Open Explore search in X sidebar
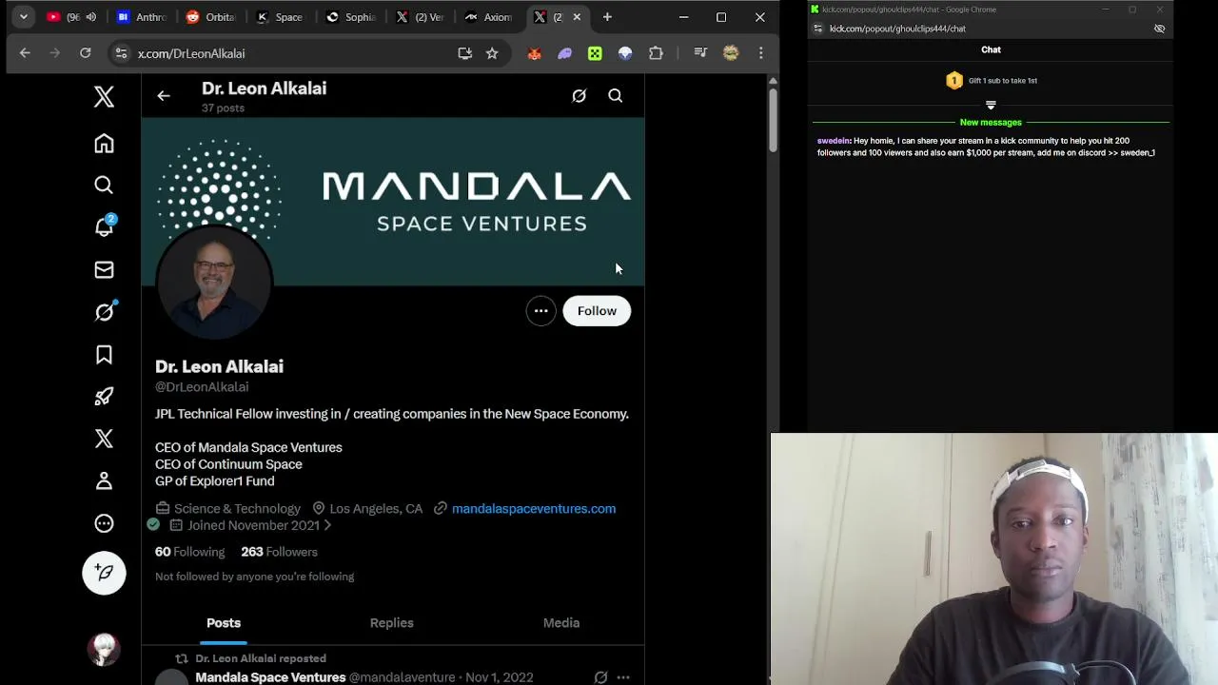Screen dimensions: 1218x685 104,186
